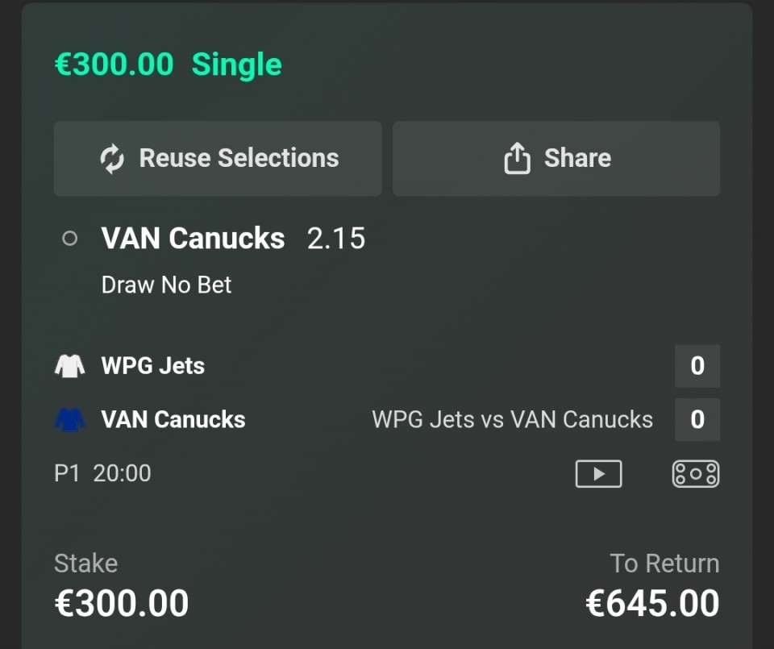Click the WPG Jets team name
Viewport: 774px width, 649px height.
coord(153,366)
